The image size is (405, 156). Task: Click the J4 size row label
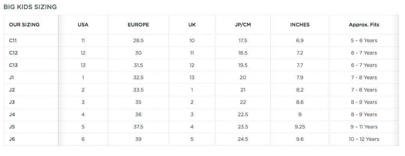point(12,114)
